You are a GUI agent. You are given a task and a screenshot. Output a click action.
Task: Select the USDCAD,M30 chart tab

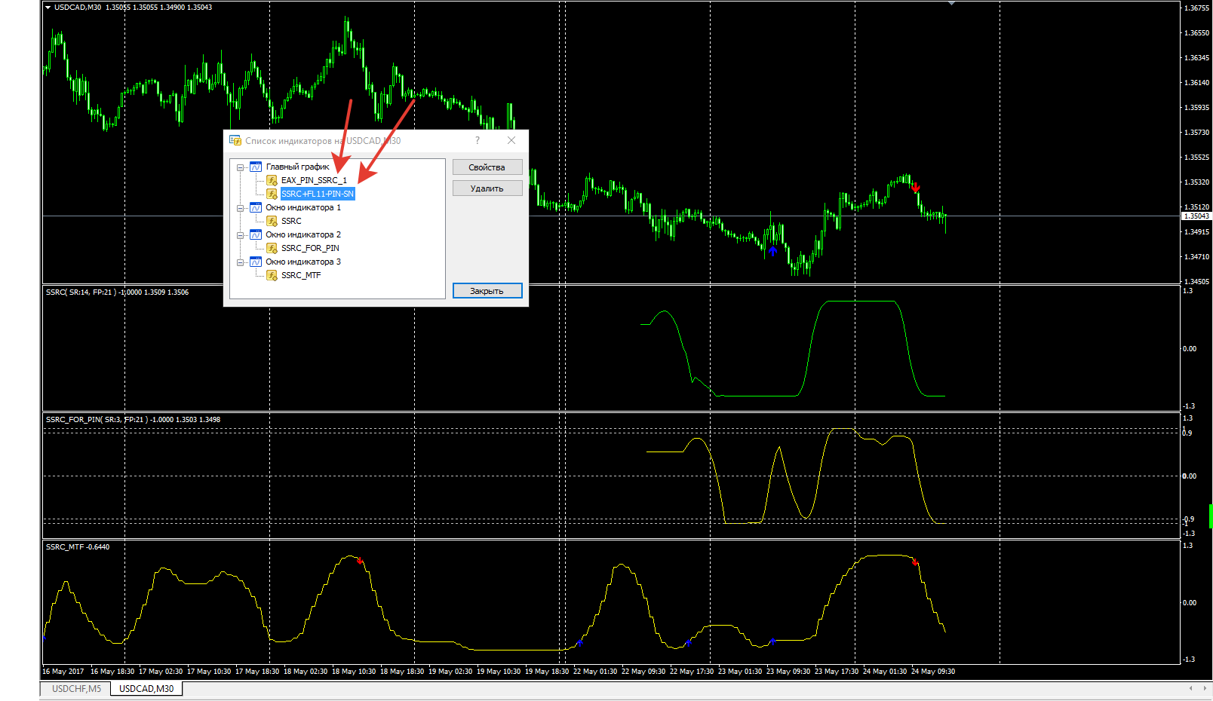tap(146, 689)
